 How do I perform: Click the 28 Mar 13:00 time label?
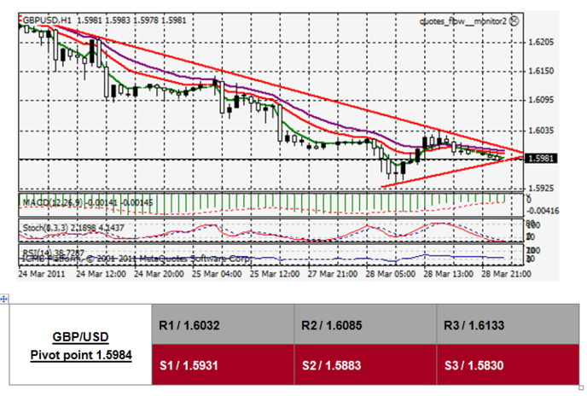coord(448,274)
